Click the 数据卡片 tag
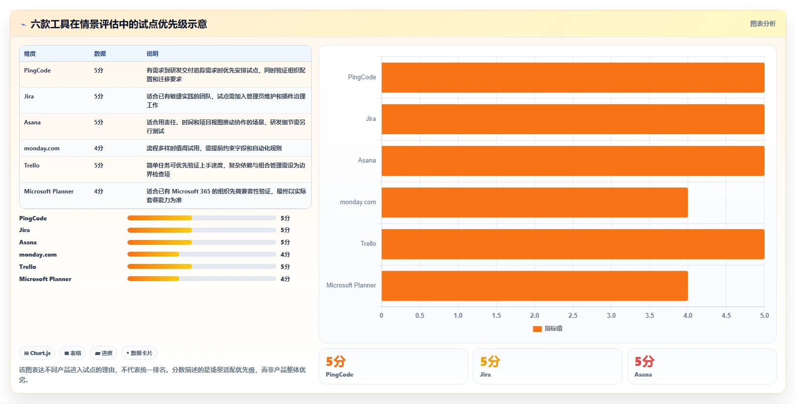The image size is (796, 404). (x=139, y=353)
